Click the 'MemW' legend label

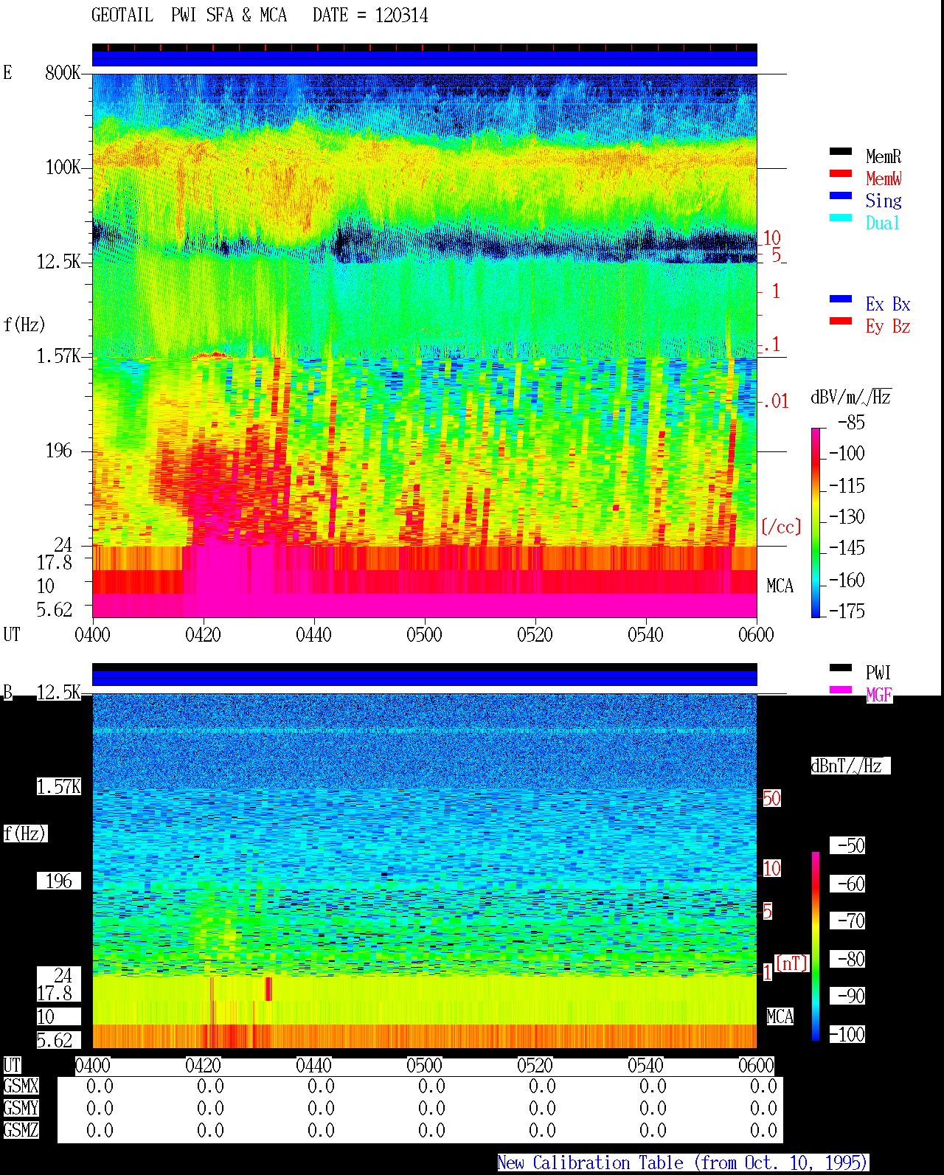884,178
